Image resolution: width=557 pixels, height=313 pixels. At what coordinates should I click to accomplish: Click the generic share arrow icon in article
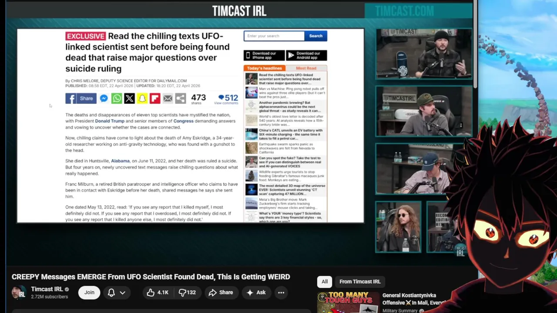coord(181,98)
